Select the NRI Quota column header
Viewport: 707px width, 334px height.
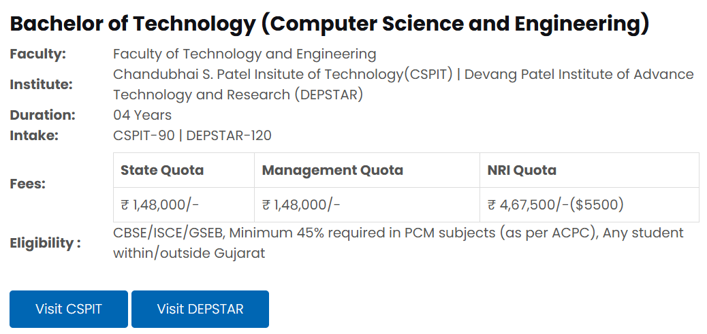[522, 170]
